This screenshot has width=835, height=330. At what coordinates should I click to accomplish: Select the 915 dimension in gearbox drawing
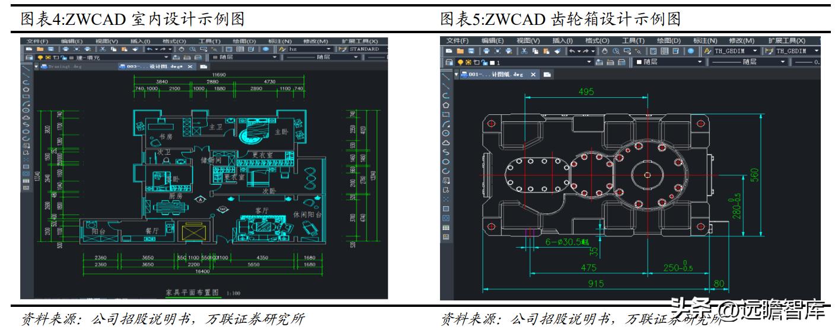(596, 284)
